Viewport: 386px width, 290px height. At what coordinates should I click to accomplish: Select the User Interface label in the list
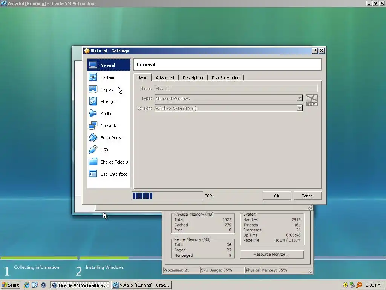[x=114, y=174]
